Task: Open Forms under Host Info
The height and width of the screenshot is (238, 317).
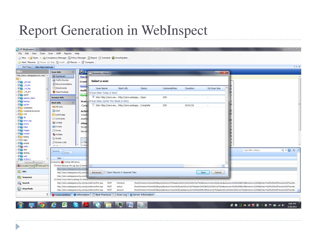Action: pyautogui.click(x=57, y=130)
